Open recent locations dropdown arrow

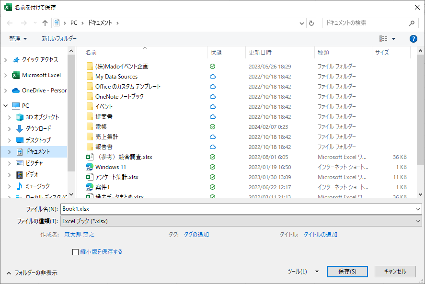click(x=35, y=23)
